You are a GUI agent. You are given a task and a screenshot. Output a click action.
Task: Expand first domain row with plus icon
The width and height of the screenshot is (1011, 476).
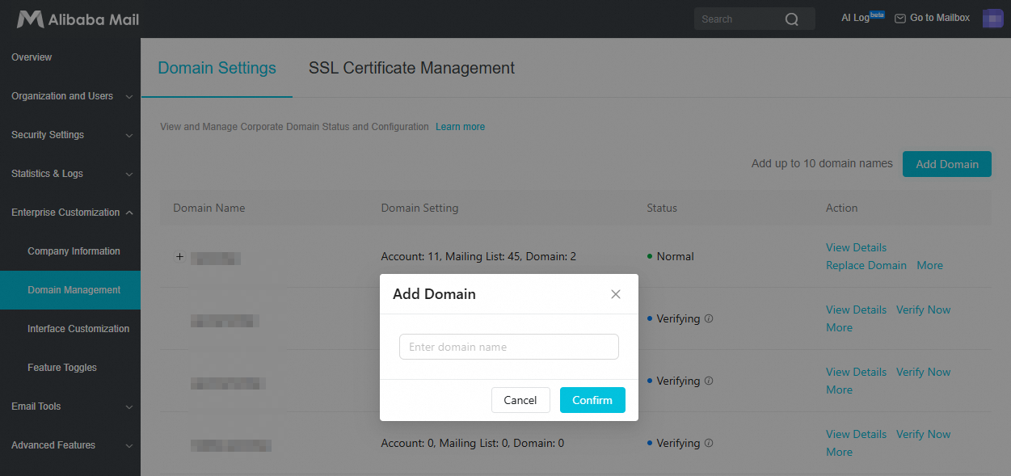pyautogui.click(x=179, y=257)
